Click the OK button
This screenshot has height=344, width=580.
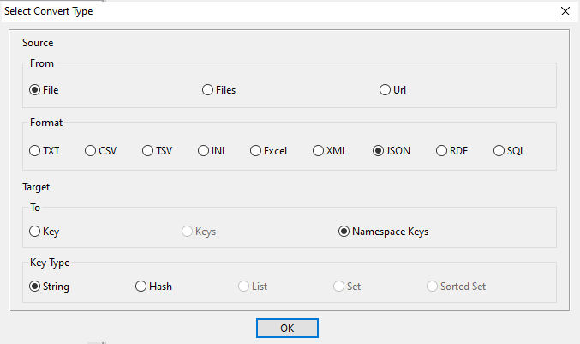tap(287, 328)
